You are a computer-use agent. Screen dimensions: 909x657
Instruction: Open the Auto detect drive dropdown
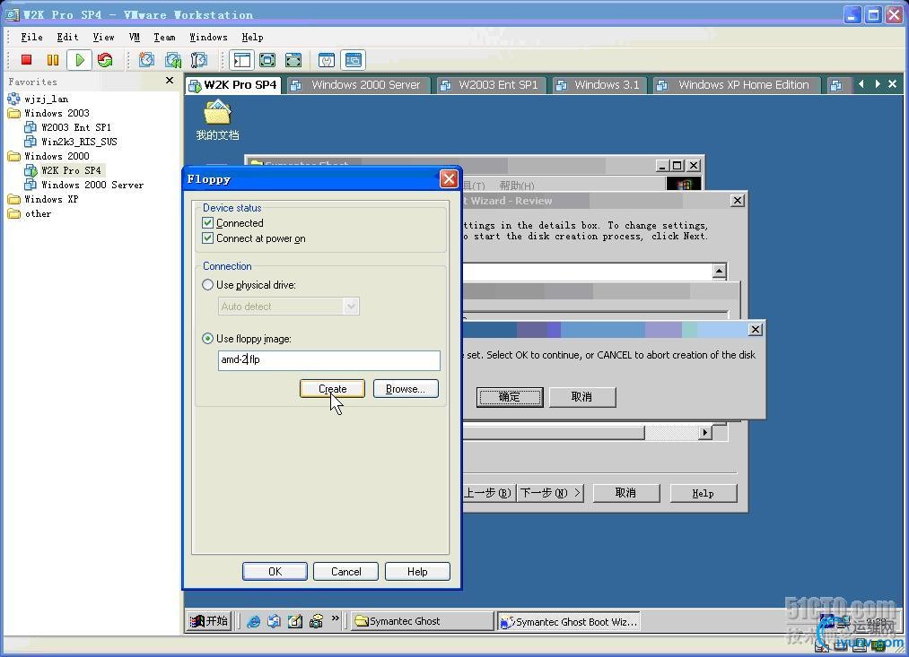[x=351, y=307]
